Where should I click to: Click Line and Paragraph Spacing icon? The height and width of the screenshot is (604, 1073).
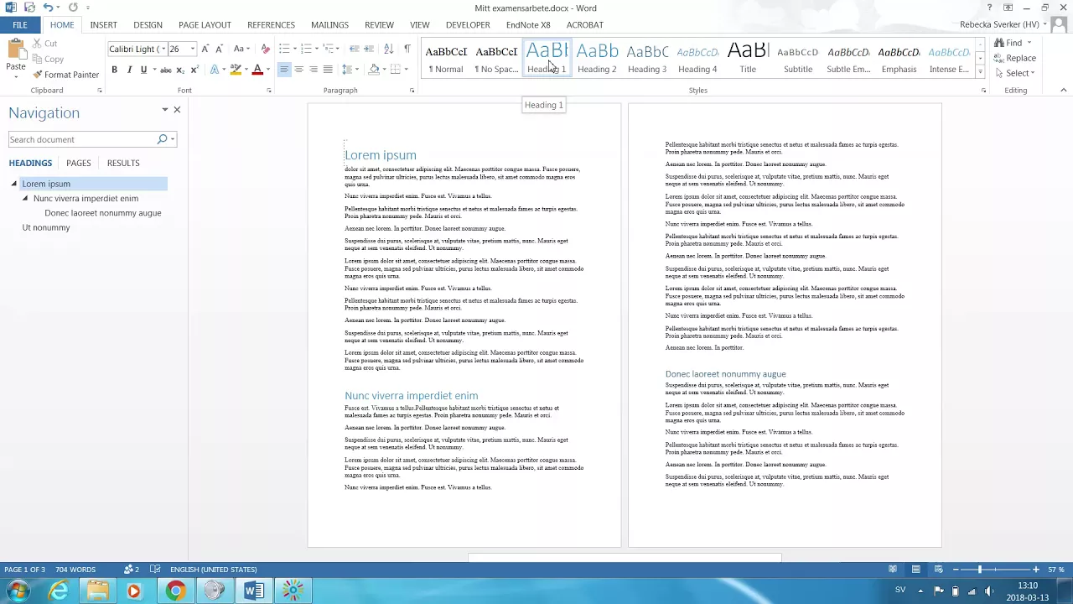348,70
